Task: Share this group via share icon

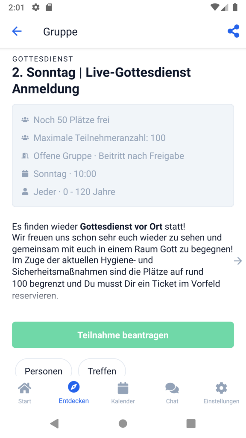Action: (234, 31)
